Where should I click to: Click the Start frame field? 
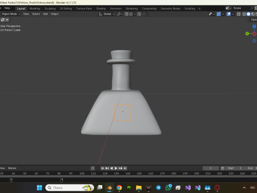[235, 168]
